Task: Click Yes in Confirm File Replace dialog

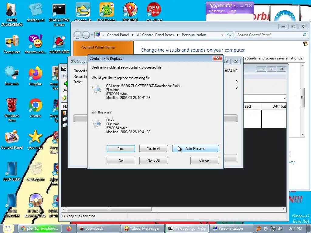Action: click(x=121, y=149)
